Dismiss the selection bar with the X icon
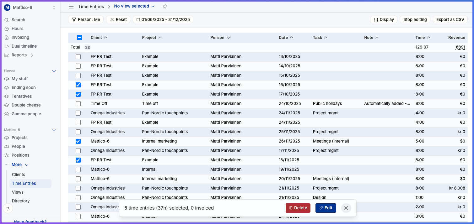 click(346, 208)
